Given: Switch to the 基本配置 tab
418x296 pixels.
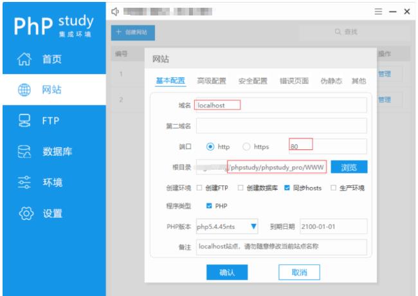Looking at the screenshot, I should click(170, 80).
